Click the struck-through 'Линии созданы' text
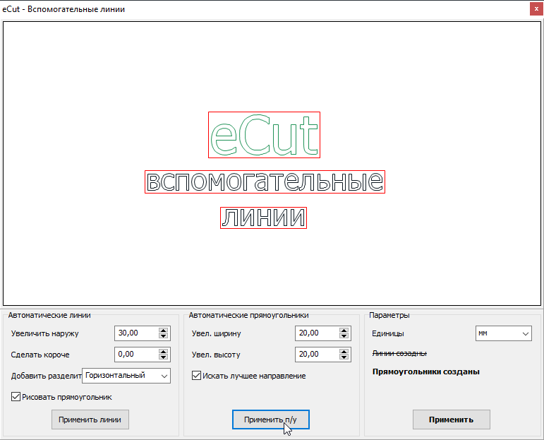The height and width of the screenshot is (440, 544). point(399,353)
